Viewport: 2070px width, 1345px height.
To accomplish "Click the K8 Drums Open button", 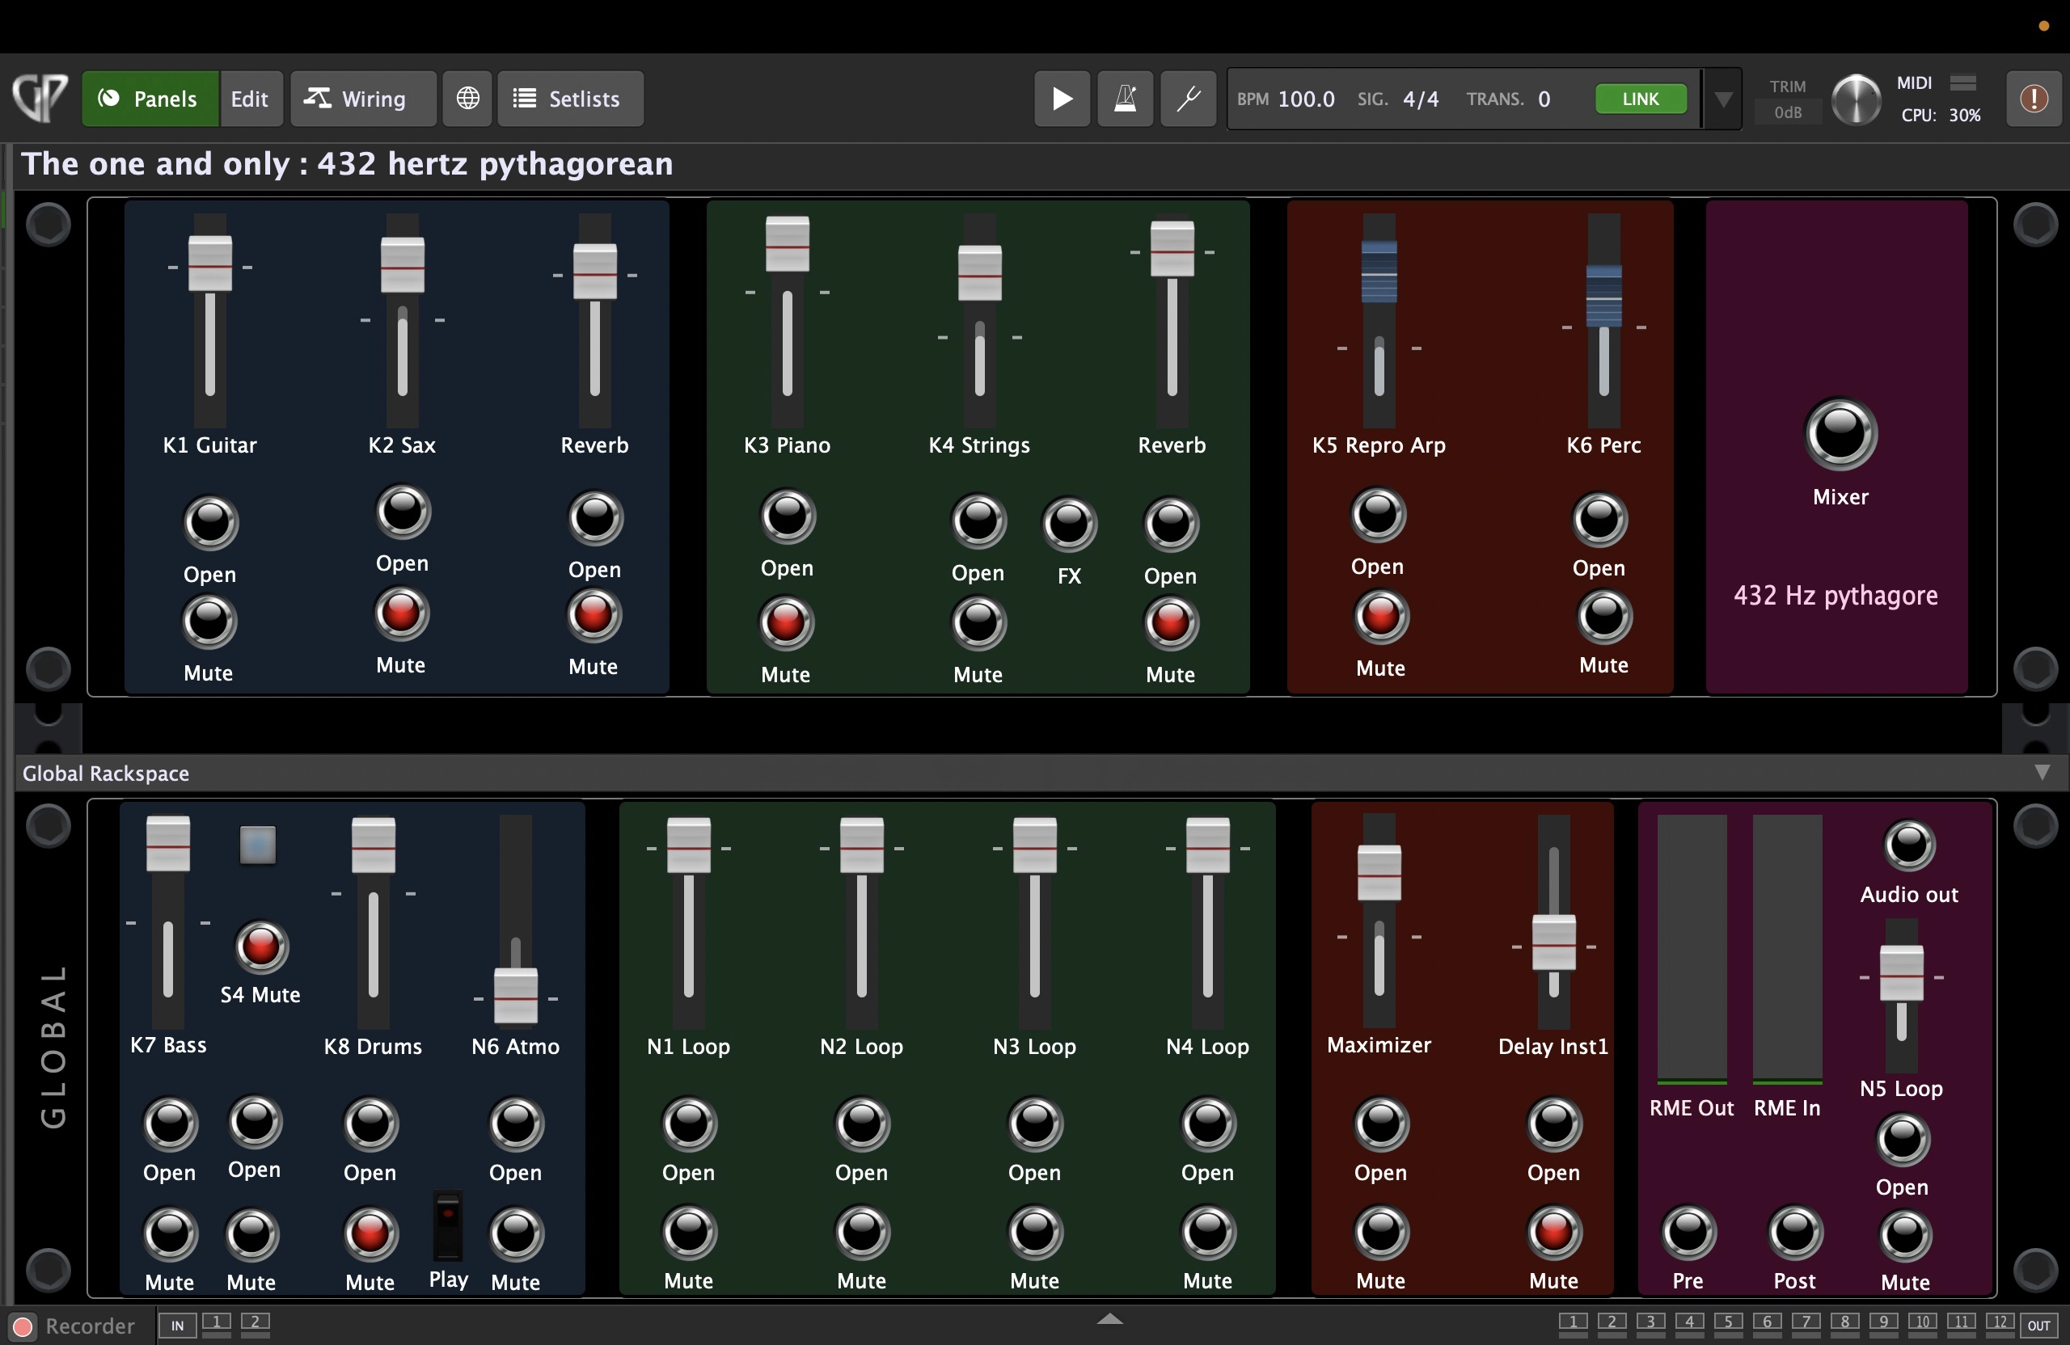I will (370, 1124).
